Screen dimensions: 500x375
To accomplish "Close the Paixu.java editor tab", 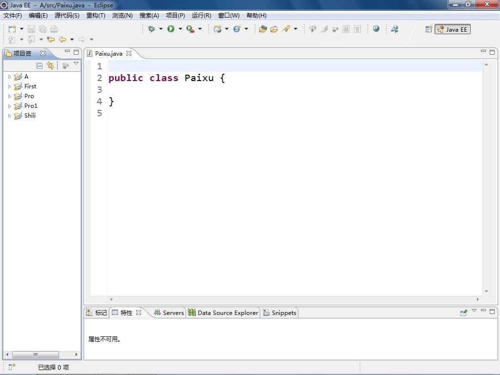I will tap(129, 53).
